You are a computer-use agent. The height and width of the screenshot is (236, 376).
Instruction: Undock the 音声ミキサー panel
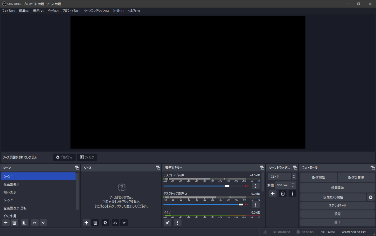coord(262,168)
